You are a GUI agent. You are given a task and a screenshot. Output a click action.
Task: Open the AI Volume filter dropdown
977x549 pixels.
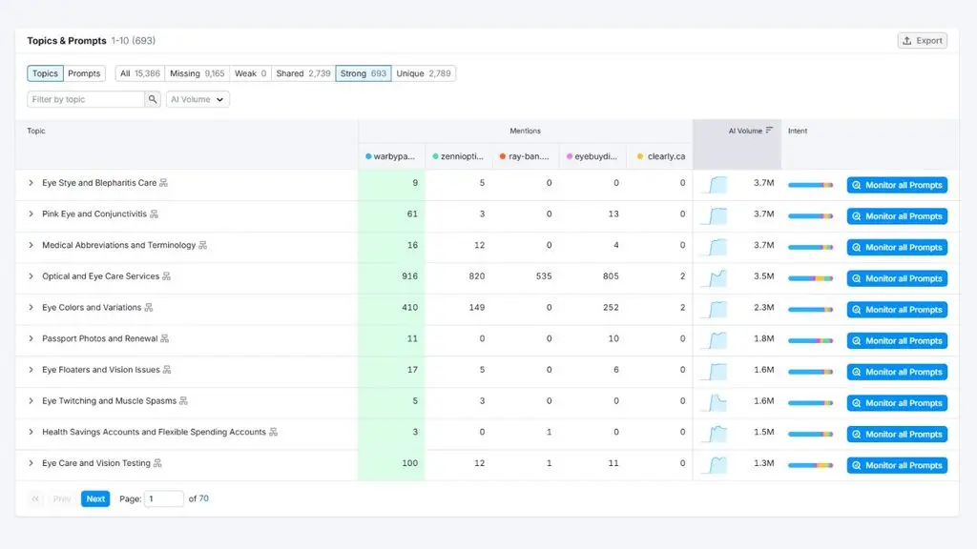pos(197,99)
